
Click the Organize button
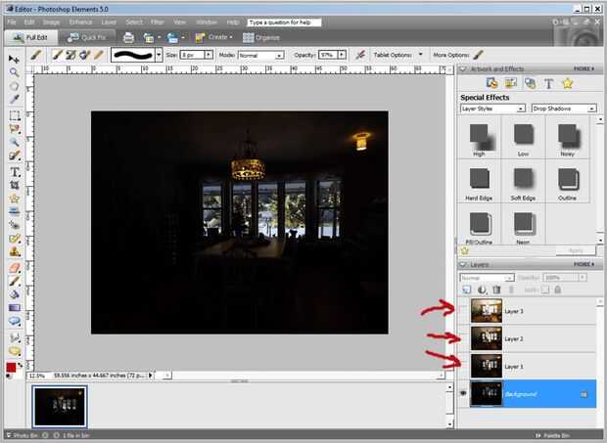(261, 38)
